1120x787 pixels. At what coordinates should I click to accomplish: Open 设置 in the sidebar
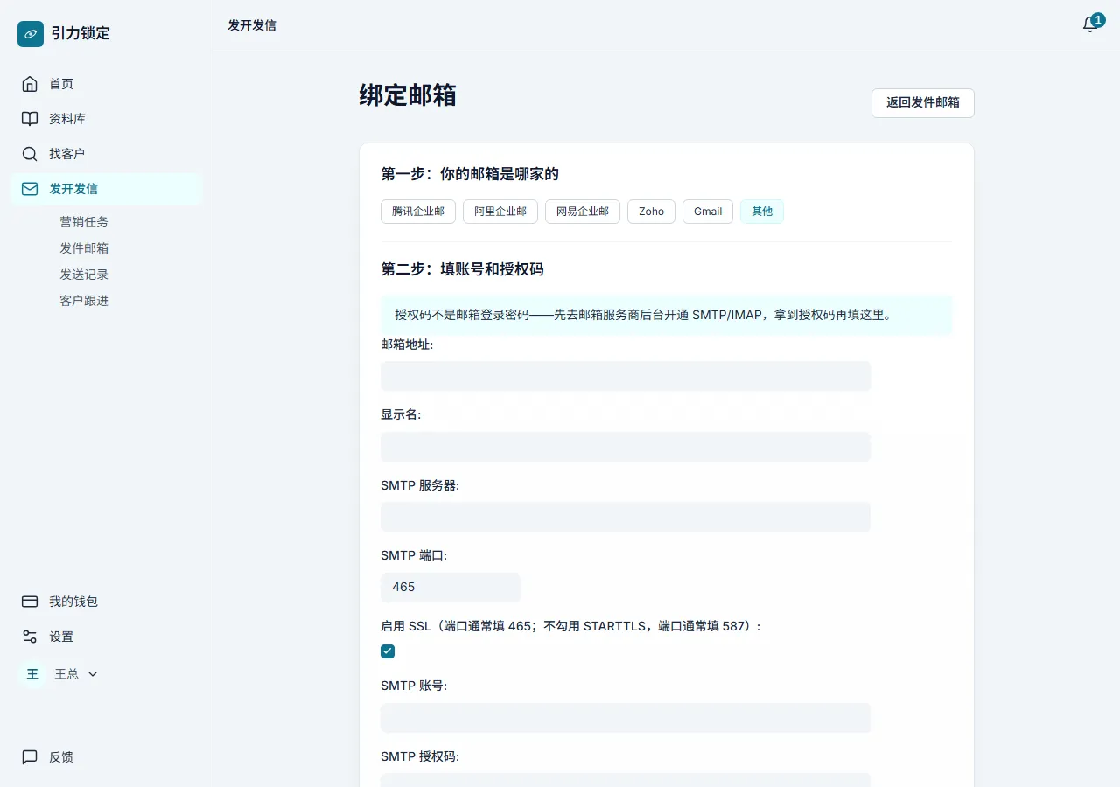(107, 637)
